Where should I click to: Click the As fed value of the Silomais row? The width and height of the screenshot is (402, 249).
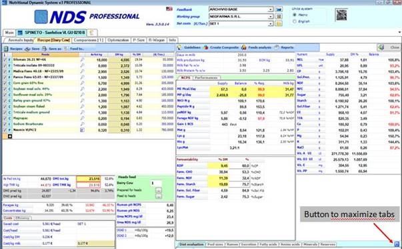pyautogui.click(x=97, y=60)
